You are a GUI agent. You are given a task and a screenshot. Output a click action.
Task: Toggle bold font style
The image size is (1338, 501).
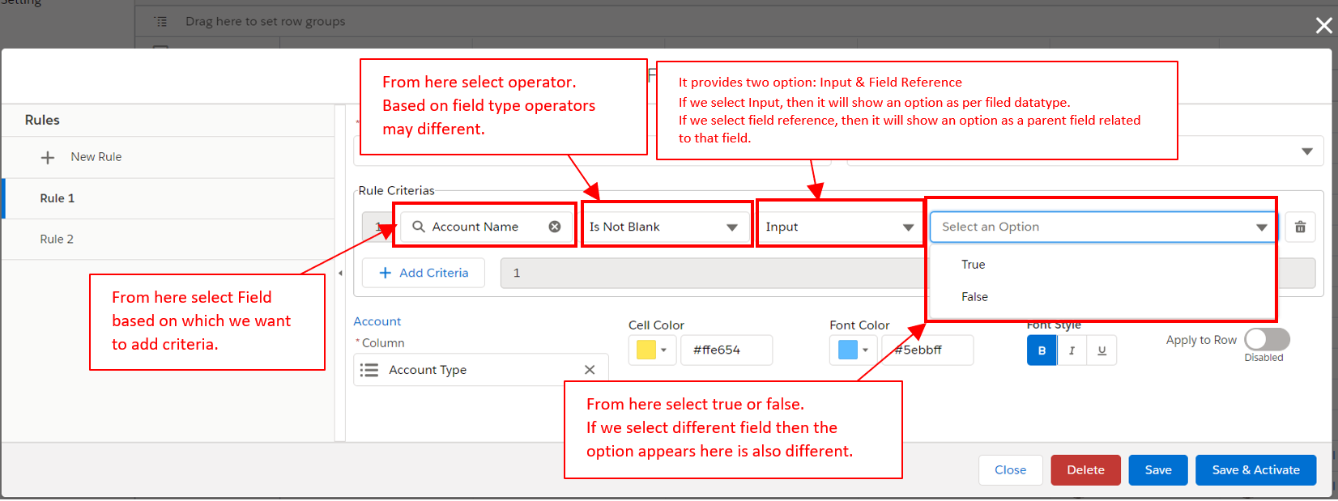[1042, 350]
